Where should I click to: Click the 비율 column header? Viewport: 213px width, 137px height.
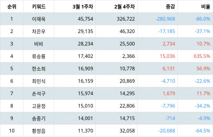click(206, 7)
